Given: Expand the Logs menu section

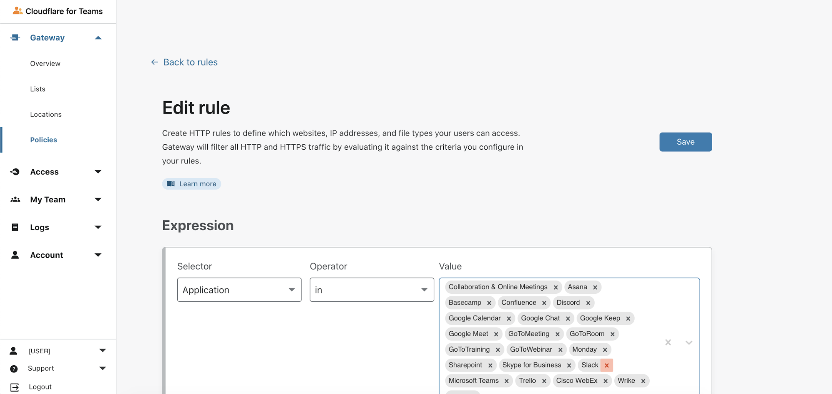Looking at the screenshot, I should pyautogui.click(x=98, y=227).
